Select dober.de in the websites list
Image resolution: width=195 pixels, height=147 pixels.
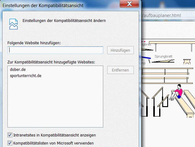click(x=18, y=70)
